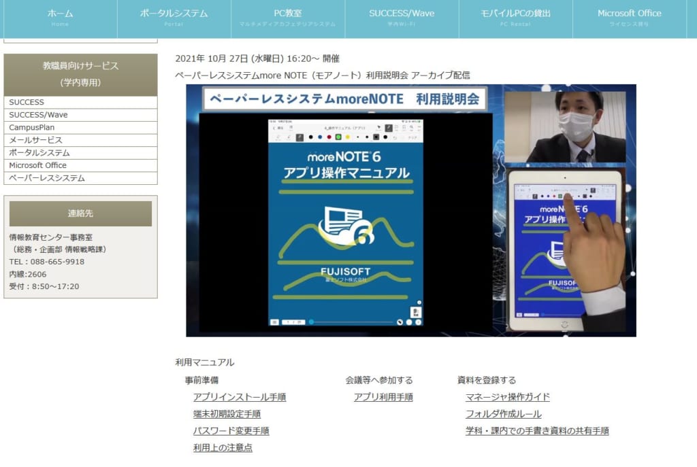
Task: Click the 資料を登録する subheading
Action: click(x=486, y=380)
